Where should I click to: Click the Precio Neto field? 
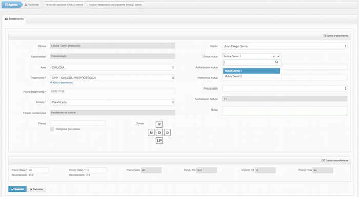tap(151, 170)
